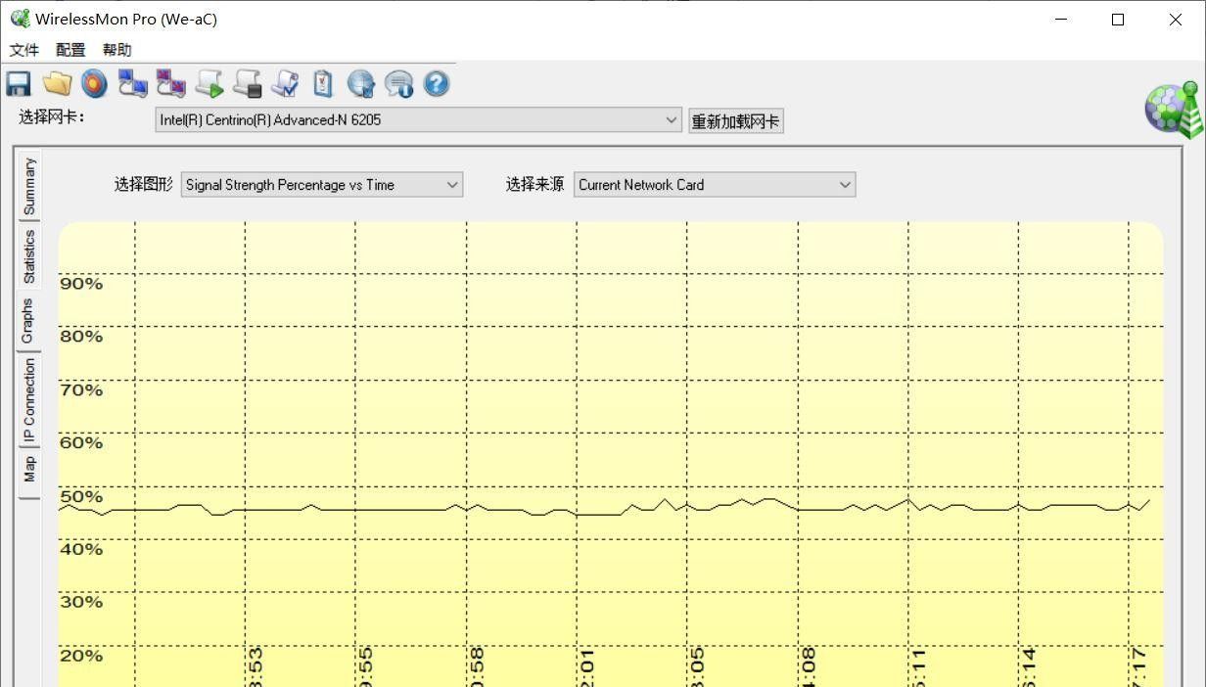The image size is (1206, 687).
Task: Switch to the Statistics tab
Action: [29, 256]
